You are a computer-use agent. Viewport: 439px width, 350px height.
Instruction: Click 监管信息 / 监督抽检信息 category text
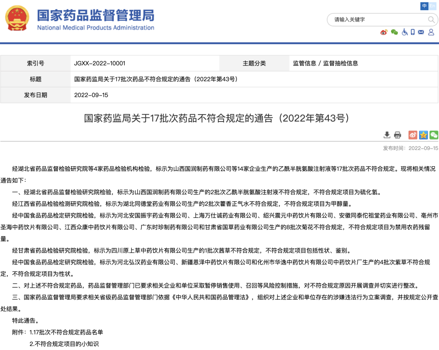point(325,63)
